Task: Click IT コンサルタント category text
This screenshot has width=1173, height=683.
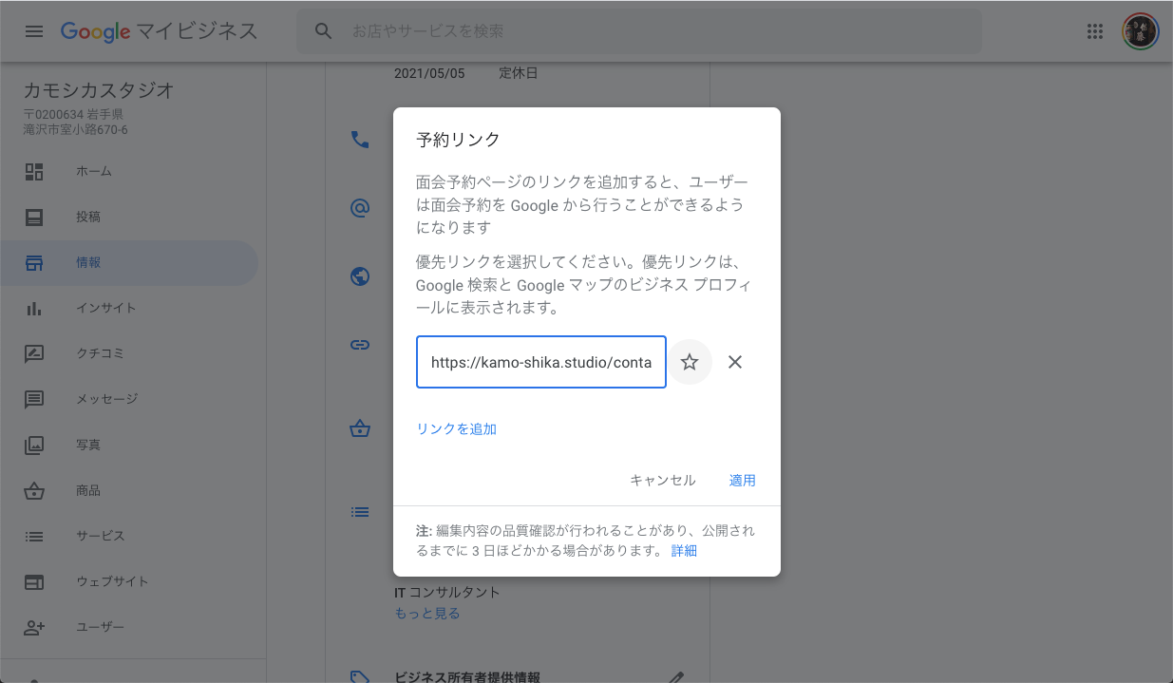Action: click(447, 593)
